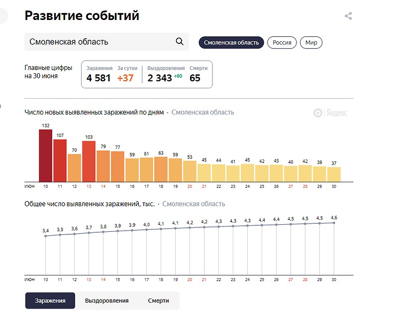Click the grey Смоленская область label after the bar chart title

pyautogui.click(x=202, y=112)
